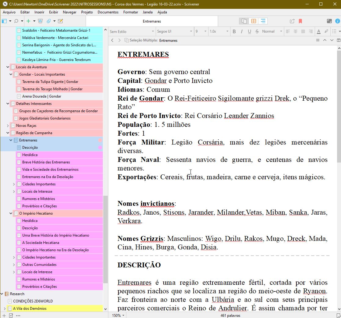Open Segoe UI font dropdown
This screenshot has width=341, height=318.
[174, 31]
